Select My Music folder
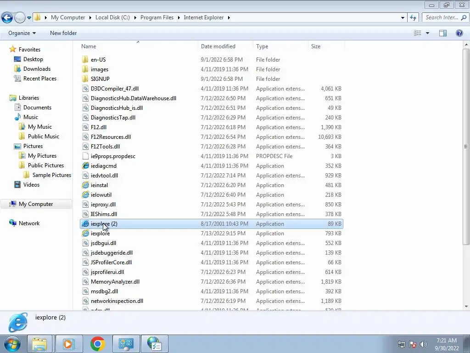Image resolution: width=470 pixels, height=353 pixels. [40, 127]
